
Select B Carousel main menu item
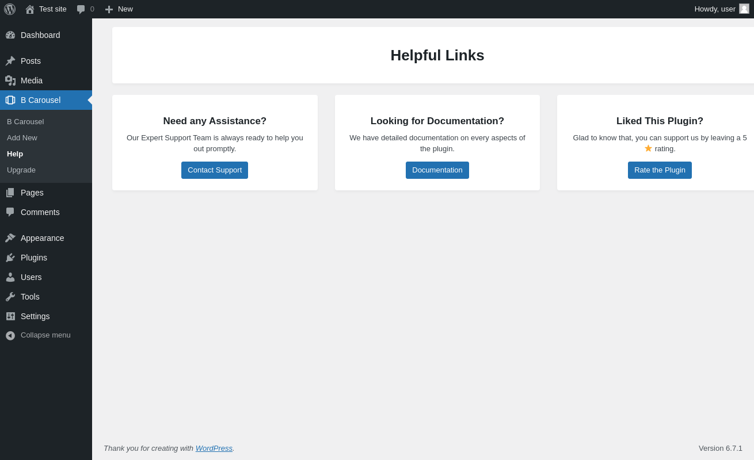tap(46, 100)
